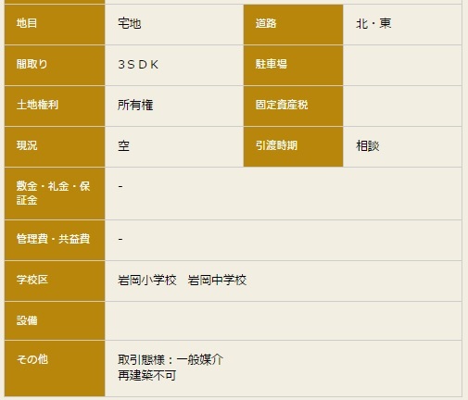Select the 相談 delivery value
Screen dimensions: 468x400
point(368,145)
